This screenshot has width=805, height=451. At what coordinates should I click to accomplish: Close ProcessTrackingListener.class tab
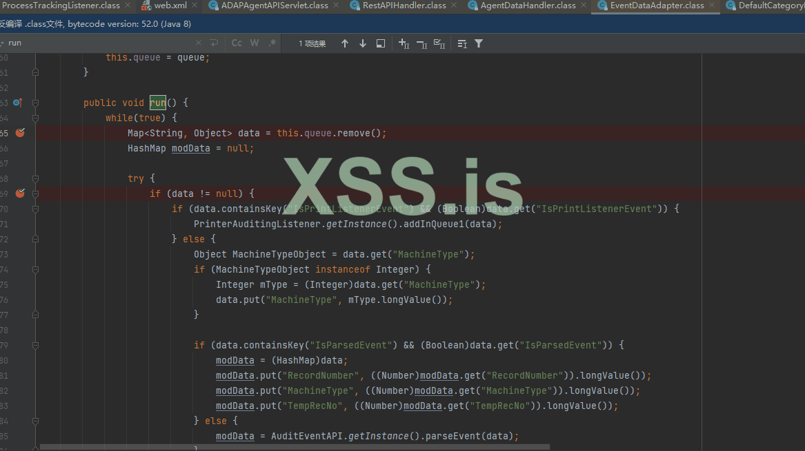point(128,5)
